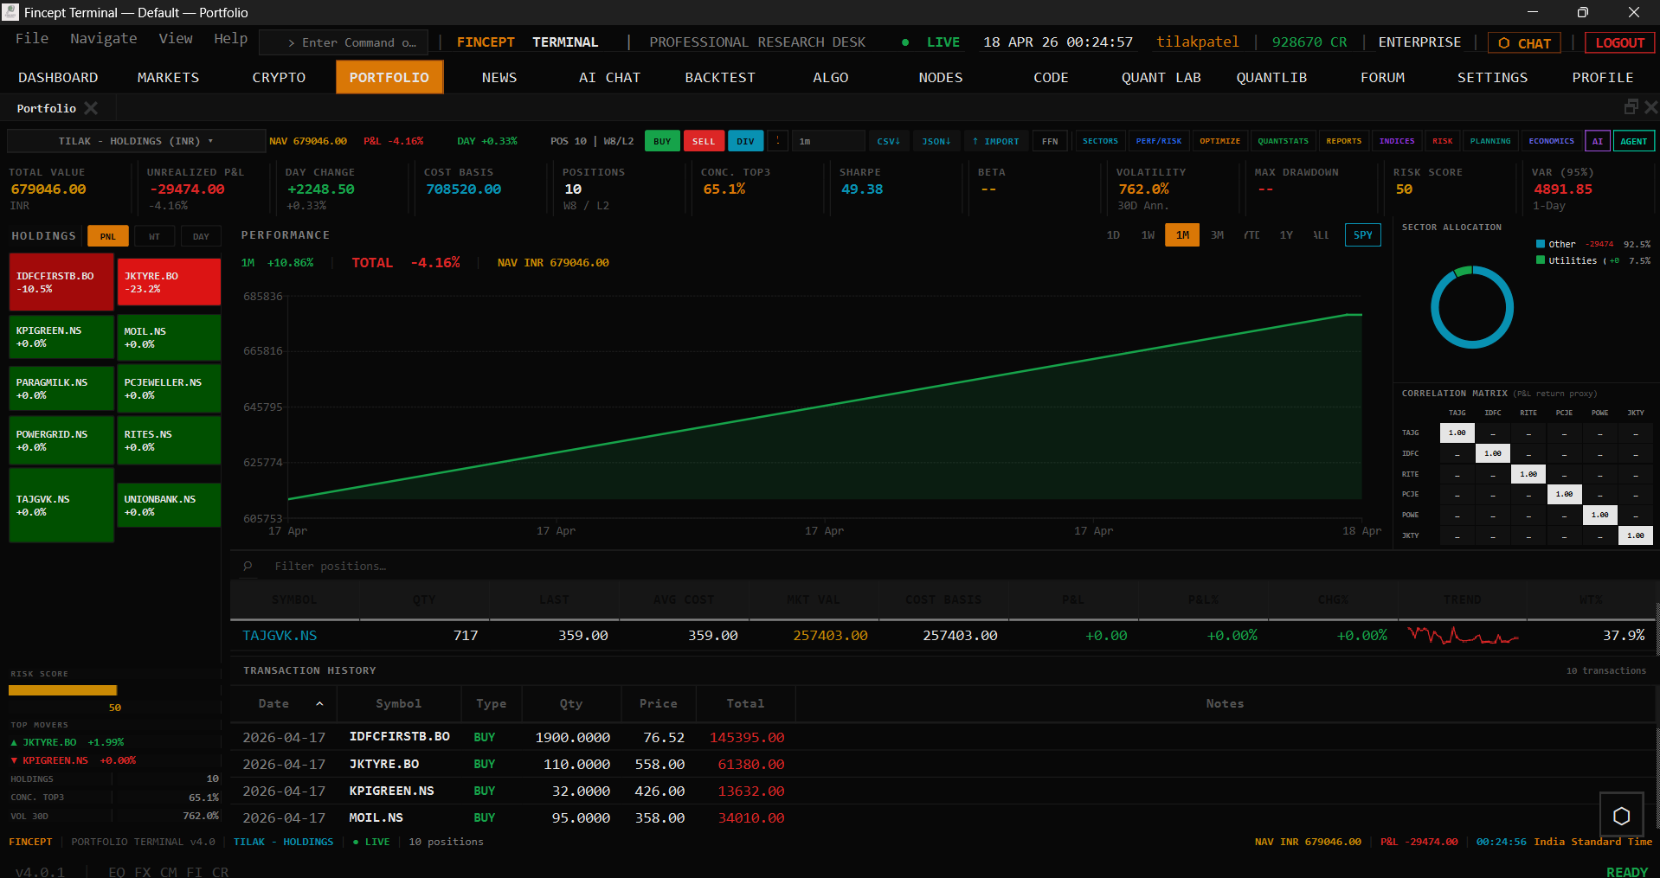
Task: Open the Navigate menu
Action: [x=103, y=38]
